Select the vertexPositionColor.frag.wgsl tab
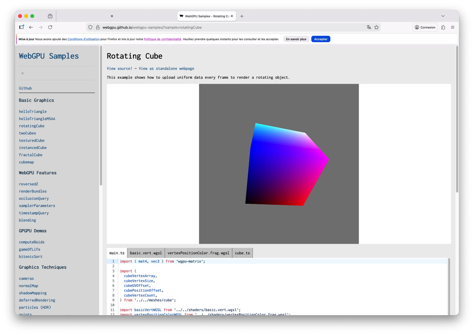This screenshot has height=335, width=474. coord(198,252)
